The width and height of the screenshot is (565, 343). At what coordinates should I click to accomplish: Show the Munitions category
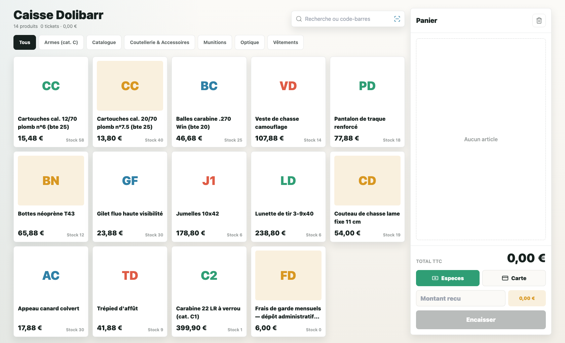[x=215, y=42]
